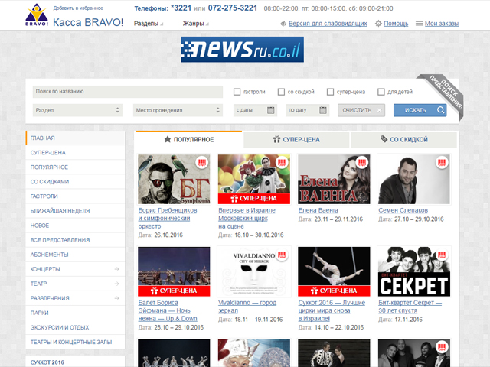This screenshot has width=490, height=367.
Task: Click the ИСКАТЬ search button
Action: [x=420, y=110]
